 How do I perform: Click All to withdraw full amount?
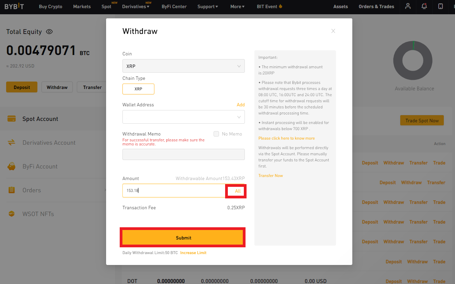(x=238, y=191)
